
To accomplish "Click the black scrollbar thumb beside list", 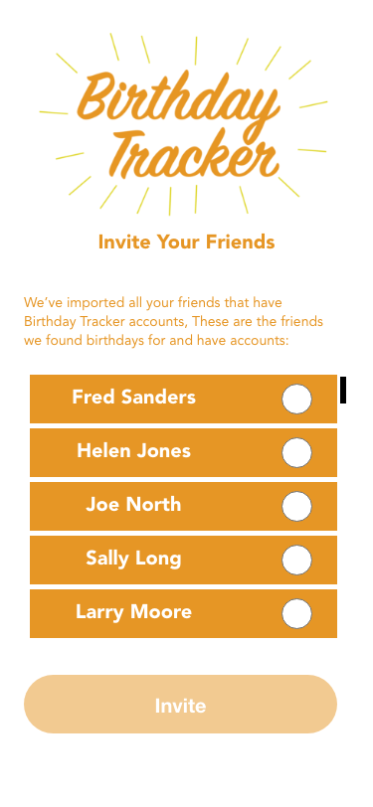I will pyautogui.click(x=342, y=390).
